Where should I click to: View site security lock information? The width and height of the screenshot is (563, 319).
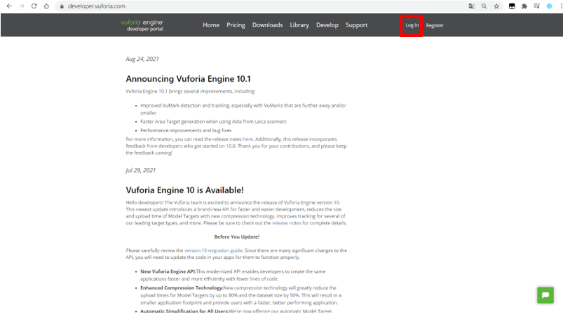click(62, 6)
